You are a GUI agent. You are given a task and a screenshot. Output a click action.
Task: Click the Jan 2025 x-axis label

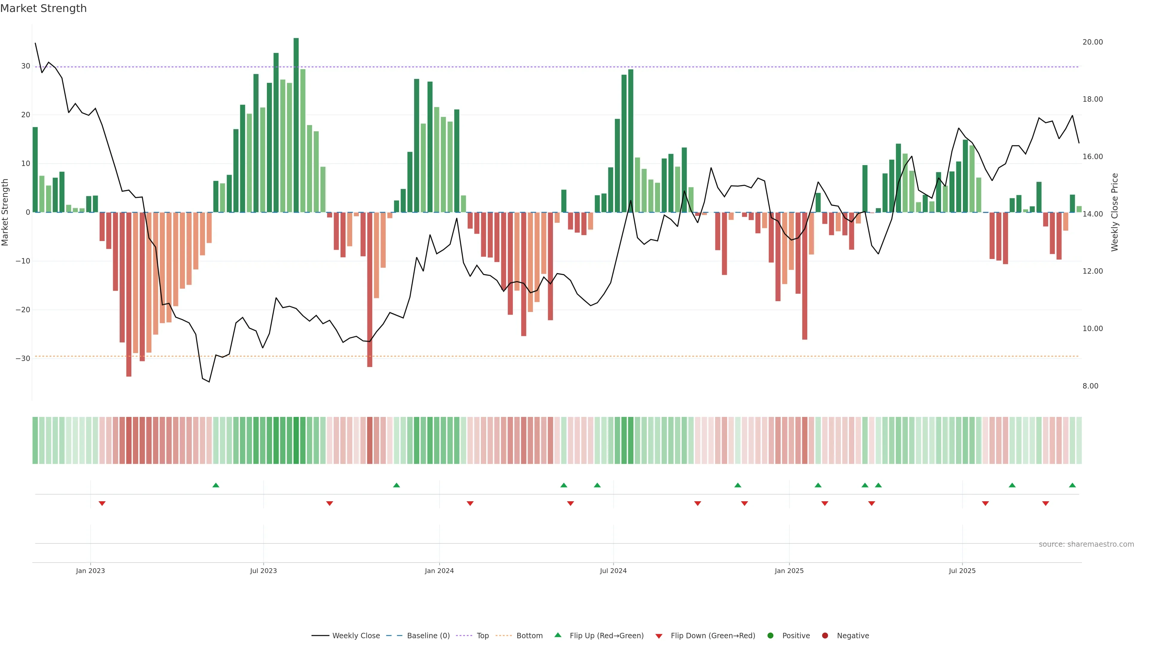click(x=789, y=571)
